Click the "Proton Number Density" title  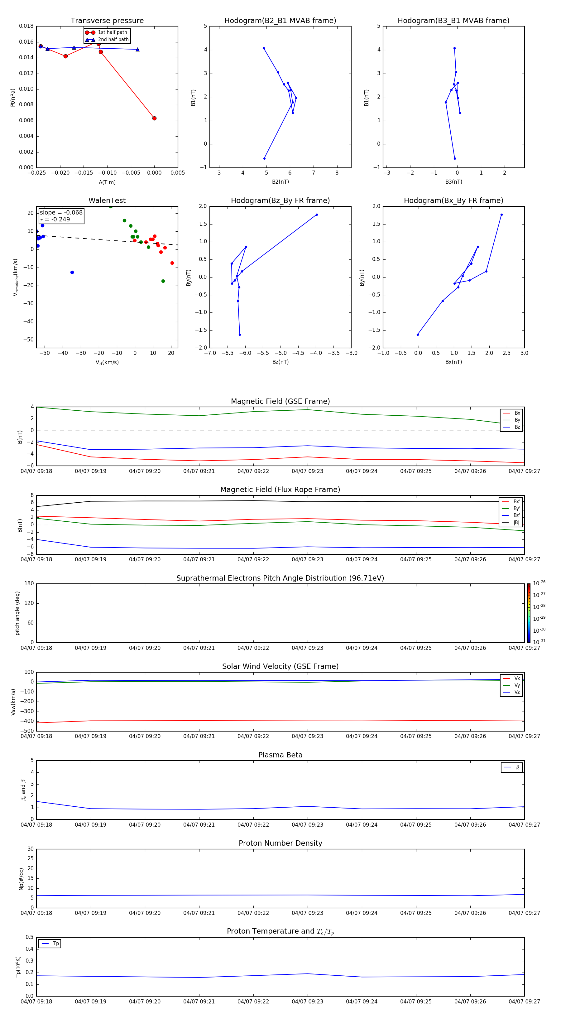click(x=280, y=843)
